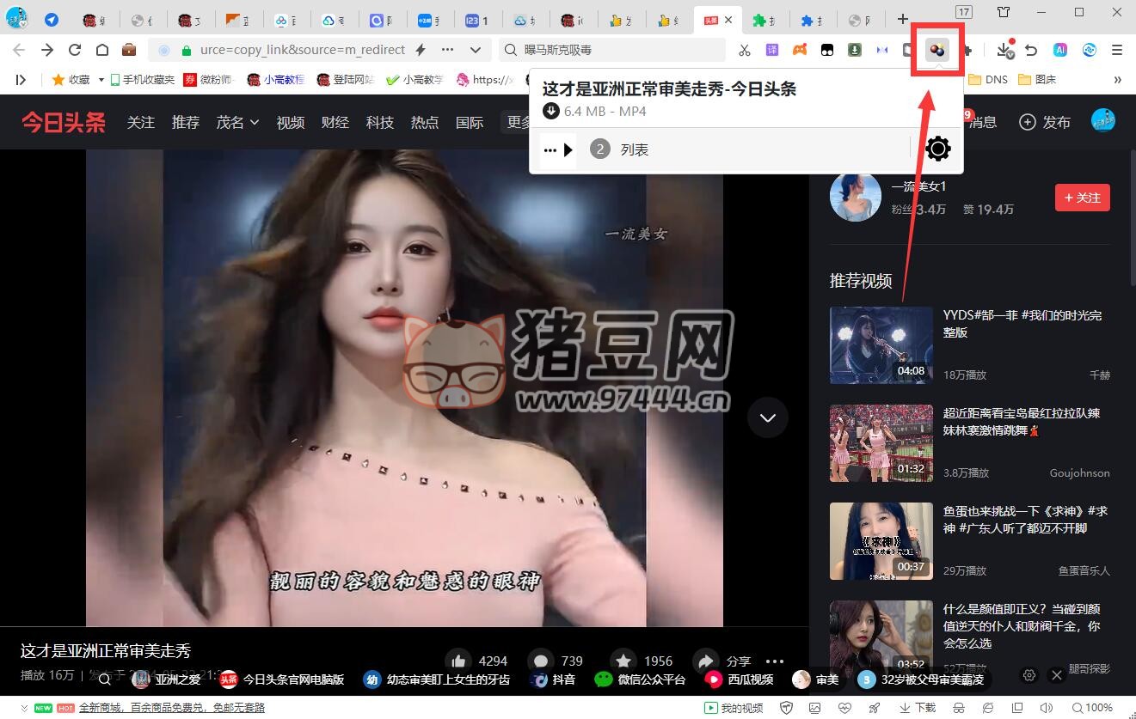The width and height of the screenshot is (1136, 719).
Task: Open the downloader popup settings gear
Action: click(938, 149)
